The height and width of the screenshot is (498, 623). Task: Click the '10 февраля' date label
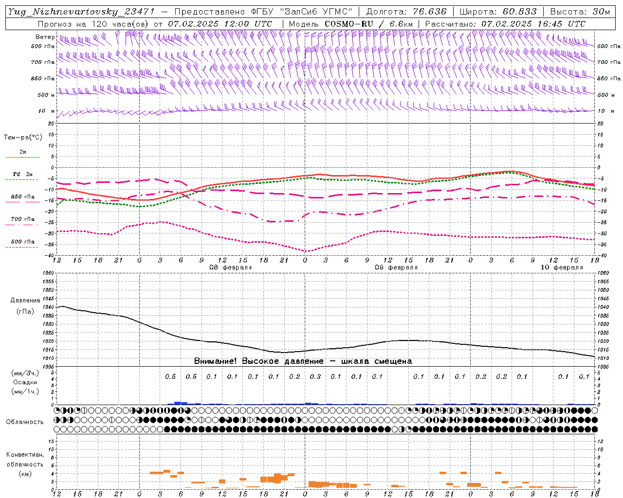(x=562, y=267)
